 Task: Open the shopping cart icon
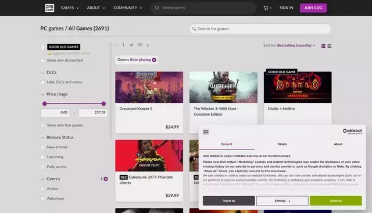(x=266, y=8)
